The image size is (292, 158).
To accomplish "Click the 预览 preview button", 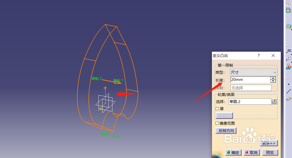I will point(270,152).
